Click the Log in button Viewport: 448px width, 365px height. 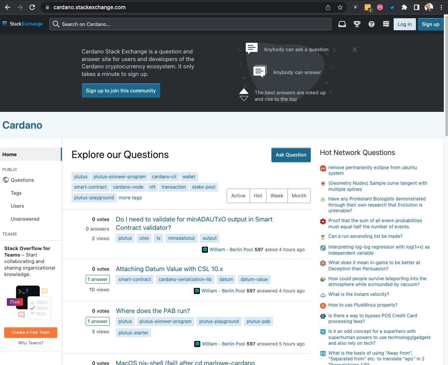click(x=404, y=24)
